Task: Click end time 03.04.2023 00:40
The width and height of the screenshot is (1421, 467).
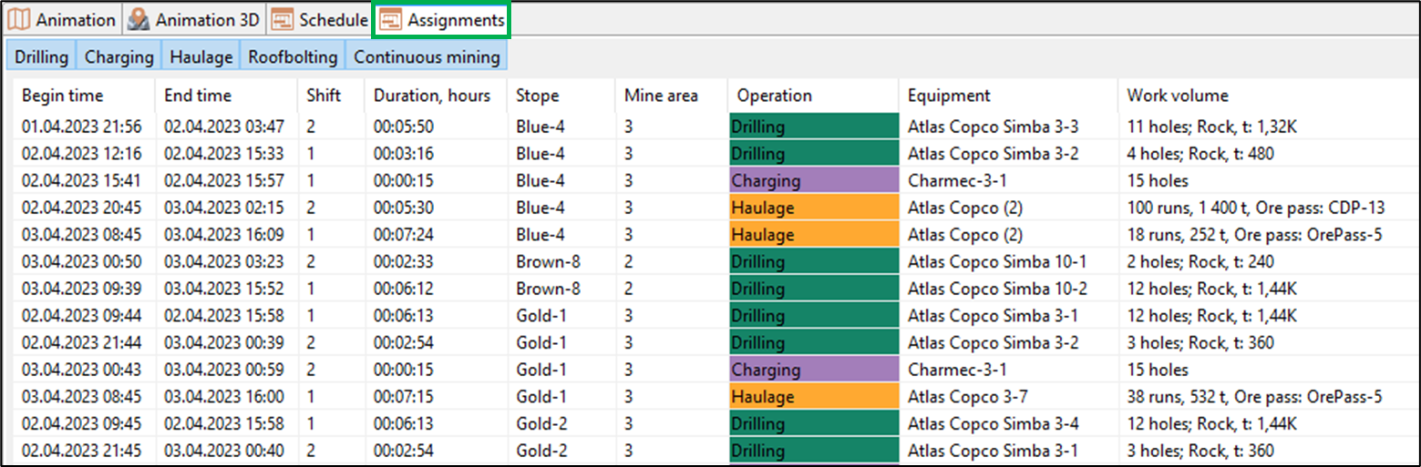Action: tap(224, 452)
